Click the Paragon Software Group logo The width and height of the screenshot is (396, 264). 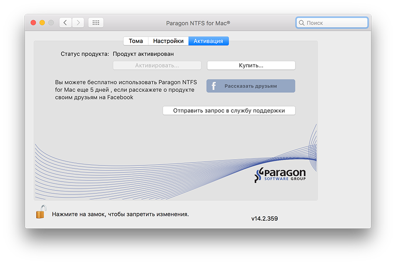click(280, 175)
